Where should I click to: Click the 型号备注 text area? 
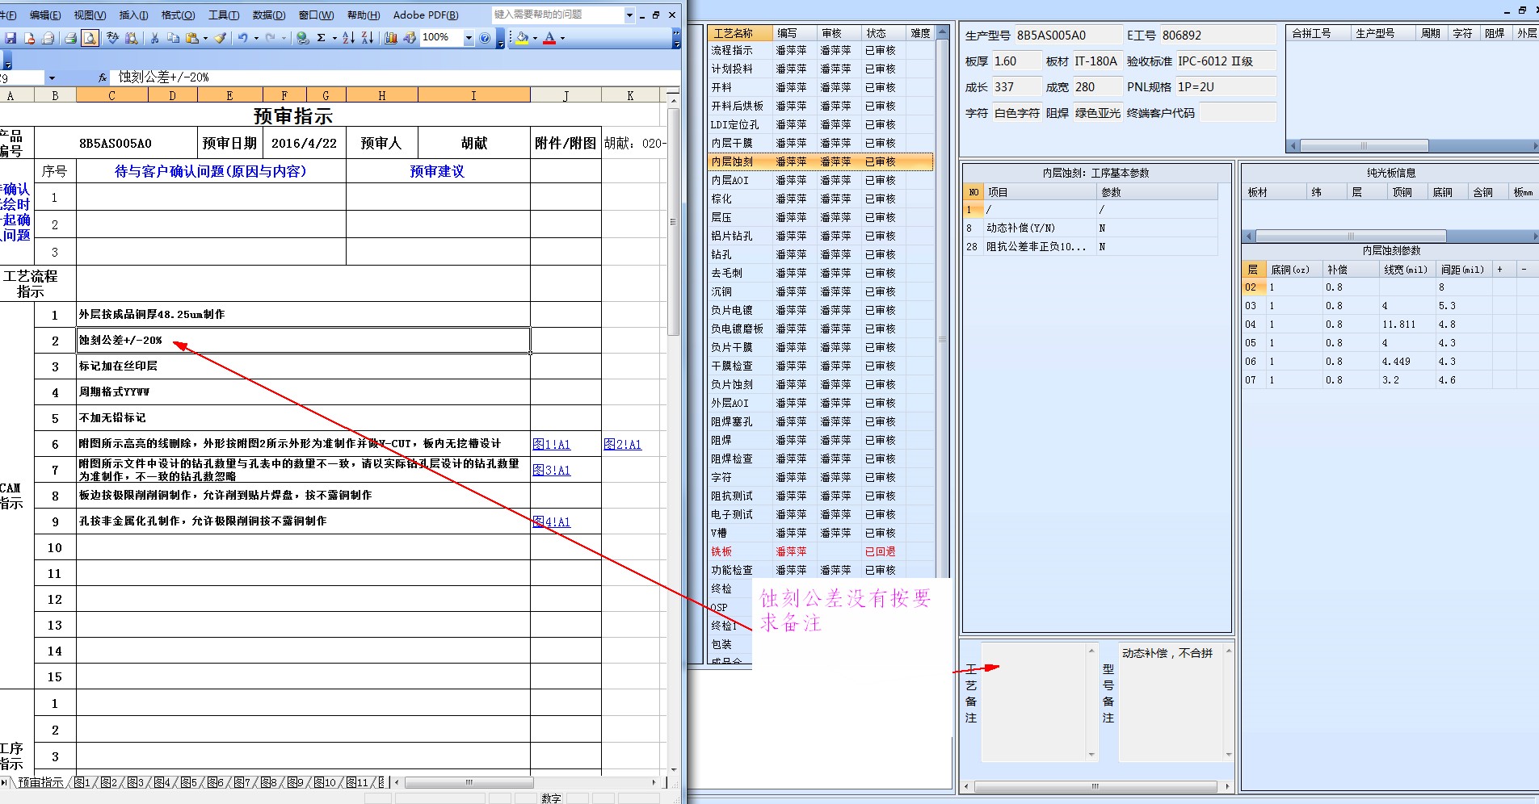coord(1171,702)
